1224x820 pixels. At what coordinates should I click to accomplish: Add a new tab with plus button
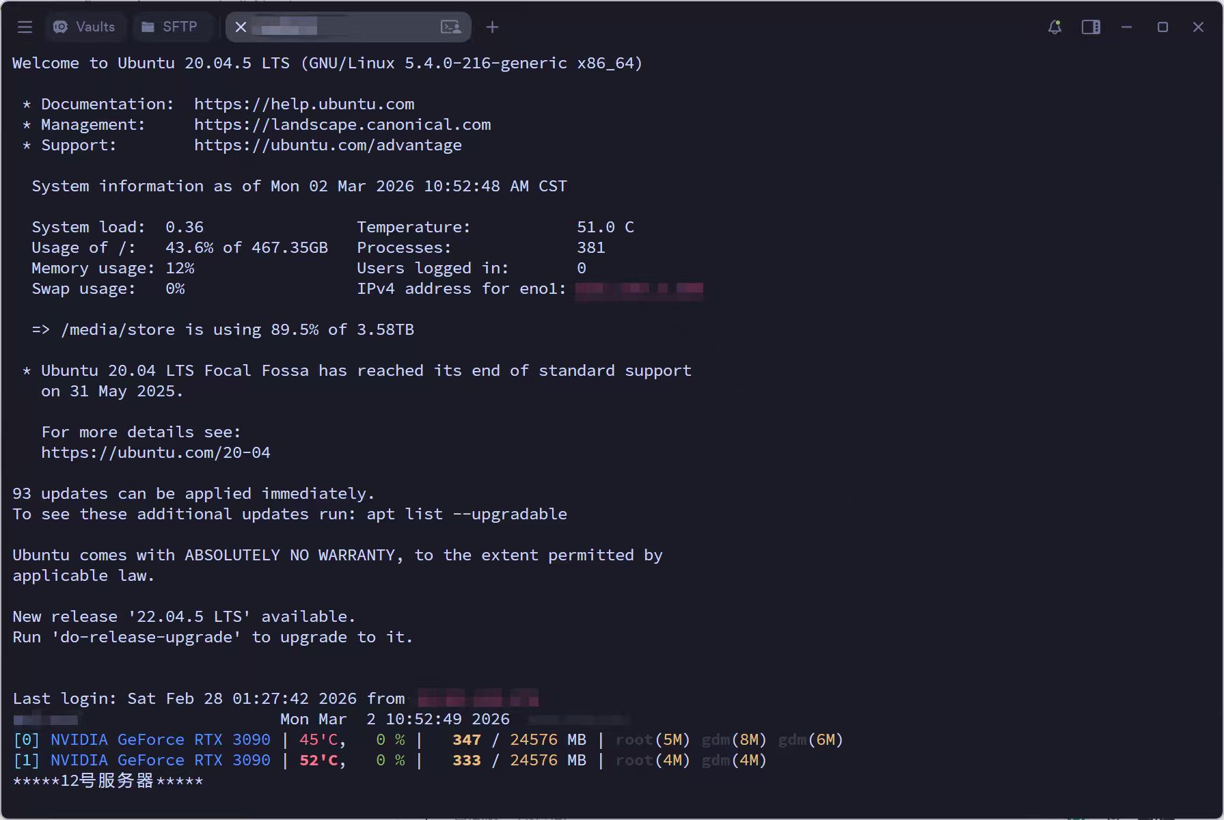[492, 27]
